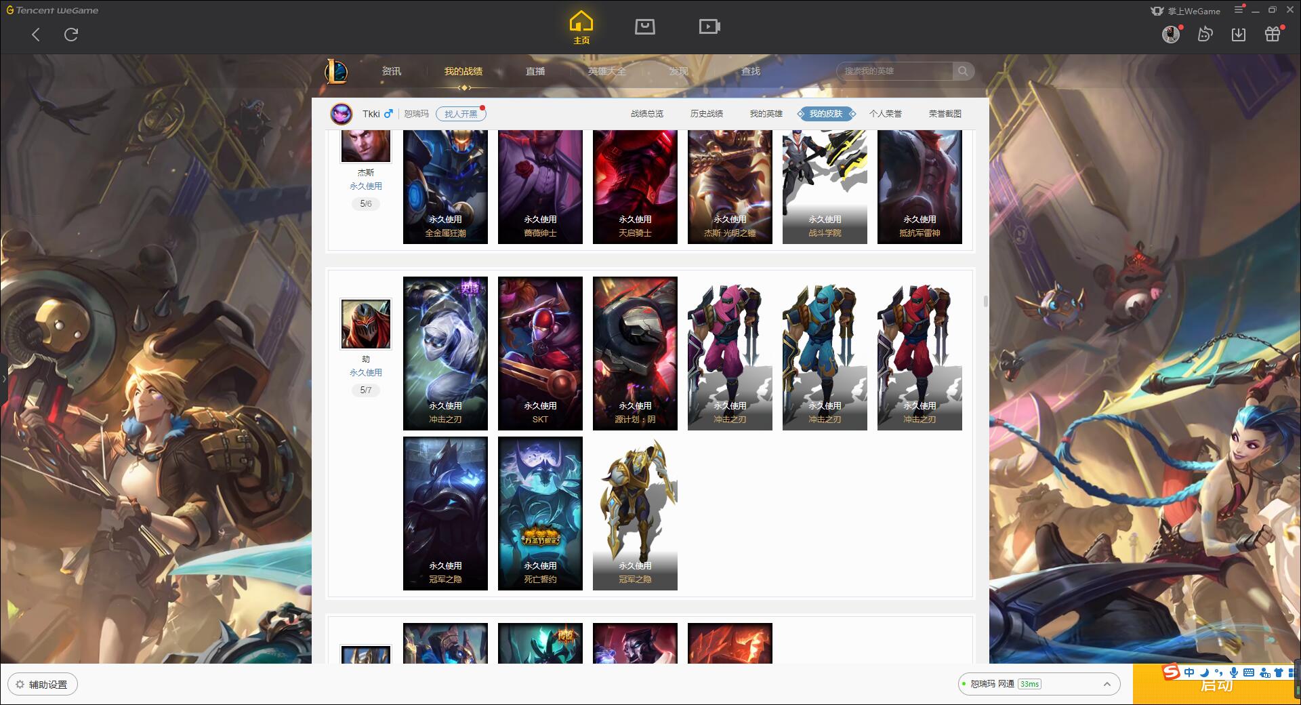
Task: Open the chat messages cat icon
Action: click(1205, 34)
